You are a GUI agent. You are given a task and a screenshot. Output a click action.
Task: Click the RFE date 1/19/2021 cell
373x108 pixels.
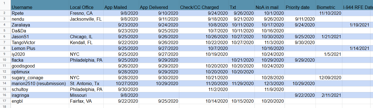pyautogui.click(x=358, y=25)
